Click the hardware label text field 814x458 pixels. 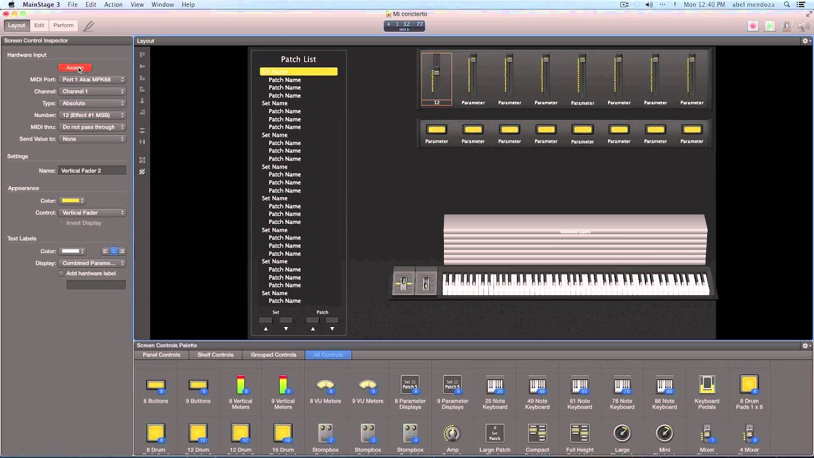96,285
